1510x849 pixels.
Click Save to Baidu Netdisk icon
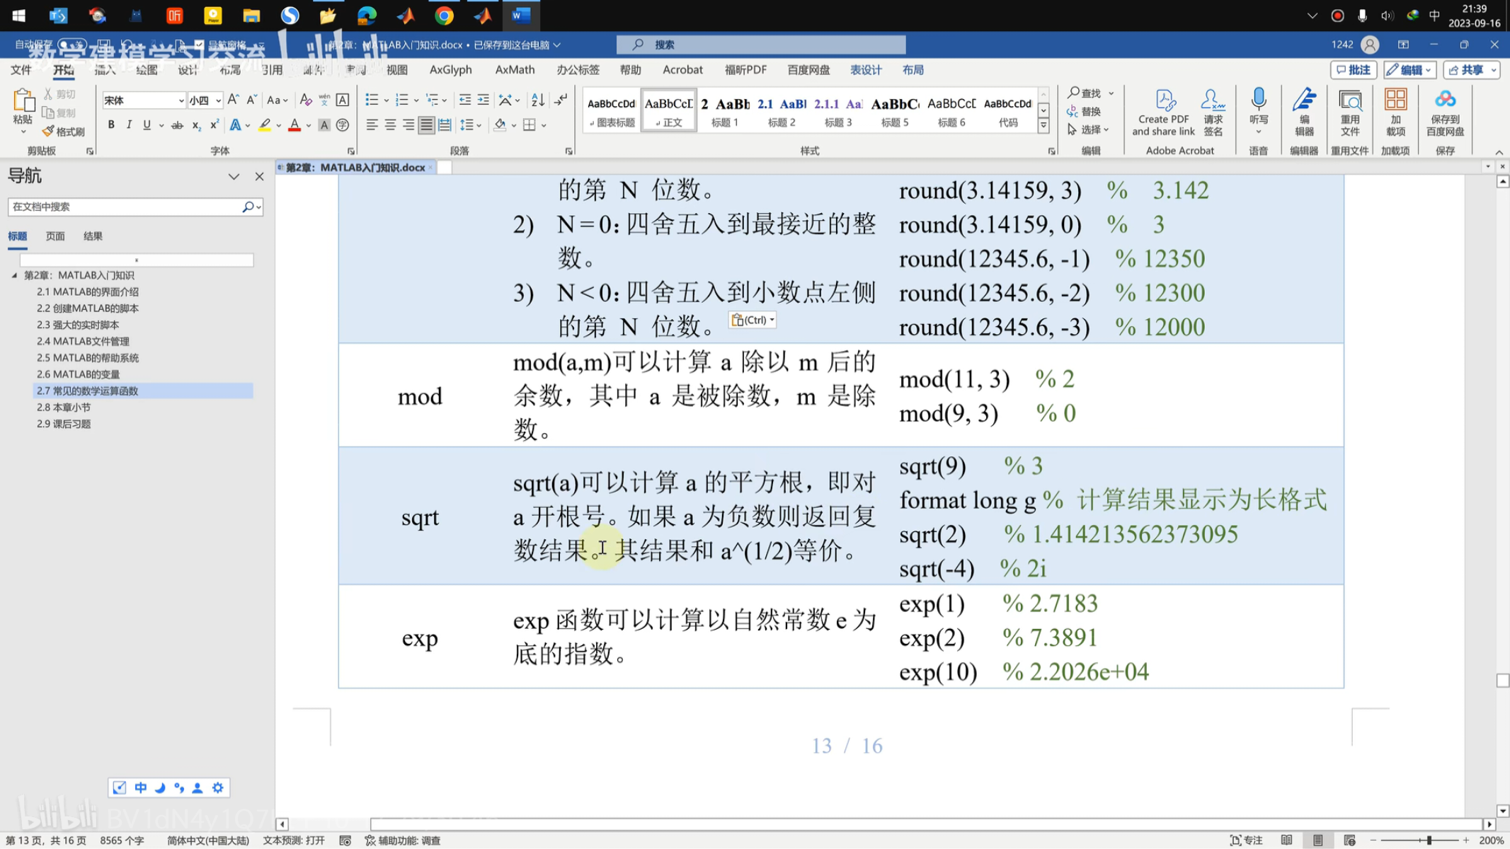click(x=1445, y=112)
